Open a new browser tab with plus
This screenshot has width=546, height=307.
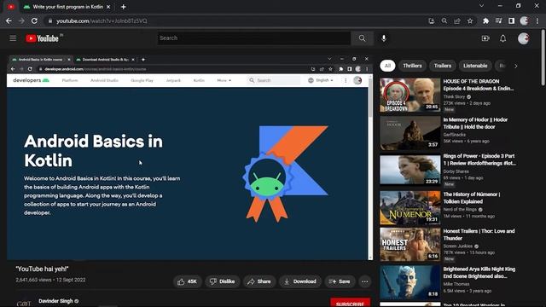(123, 7)
